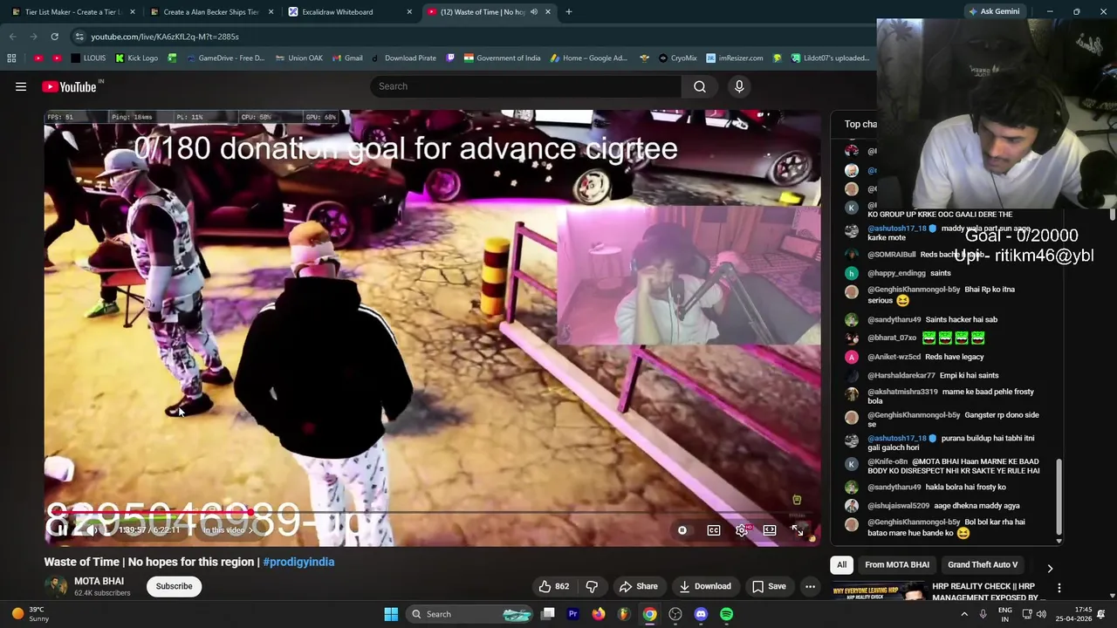
Task: Go back in the browser
Action: tap(12, 37)
